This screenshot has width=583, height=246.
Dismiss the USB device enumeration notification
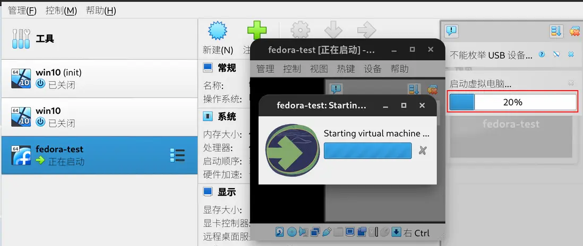[x=571, y=55]
